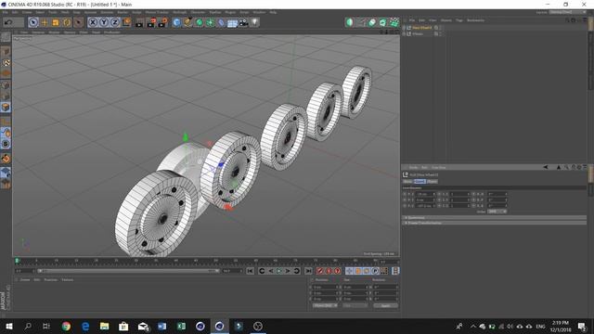The image size is (594, 334).
Task: Open Create menu in Material Manager
Action: [25, 279]
